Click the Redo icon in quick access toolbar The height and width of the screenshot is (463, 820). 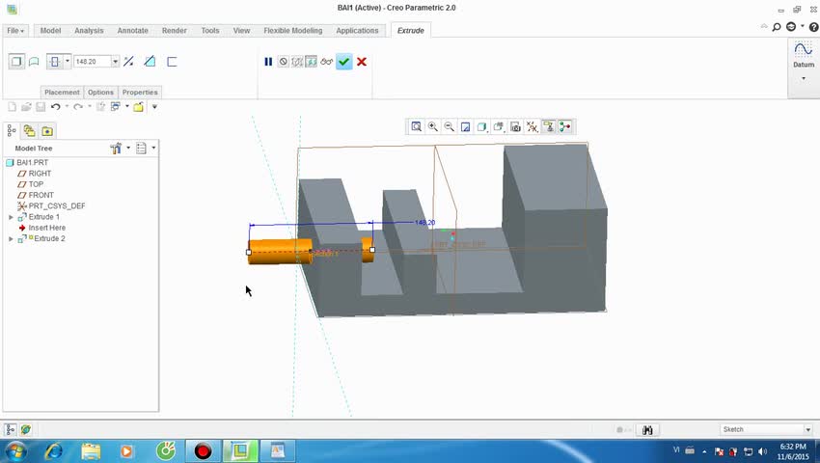click(x=78, y=107)
